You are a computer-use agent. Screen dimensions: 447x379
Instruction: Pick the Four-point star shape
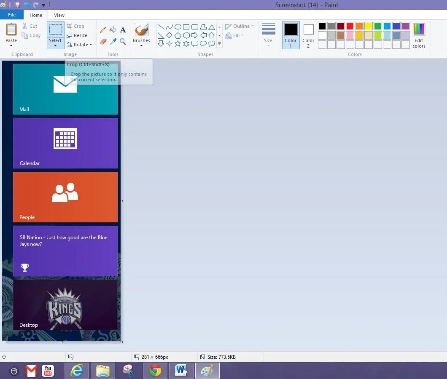coord(170,43)
